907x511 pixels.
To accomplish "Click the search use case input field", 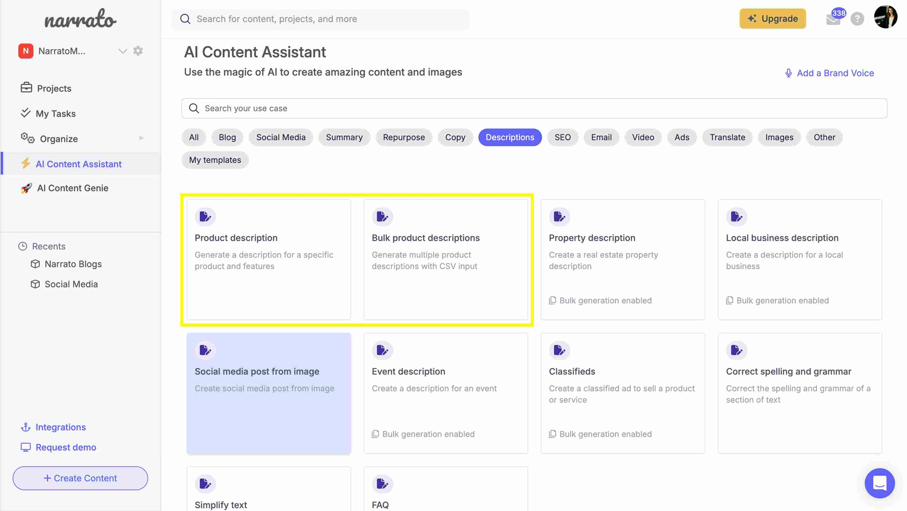I will [x=534, y=108].
